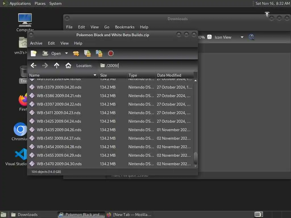Click the clock showing Sat Nov 16
This screenshot has width=291, height=218.
point(273,3)
